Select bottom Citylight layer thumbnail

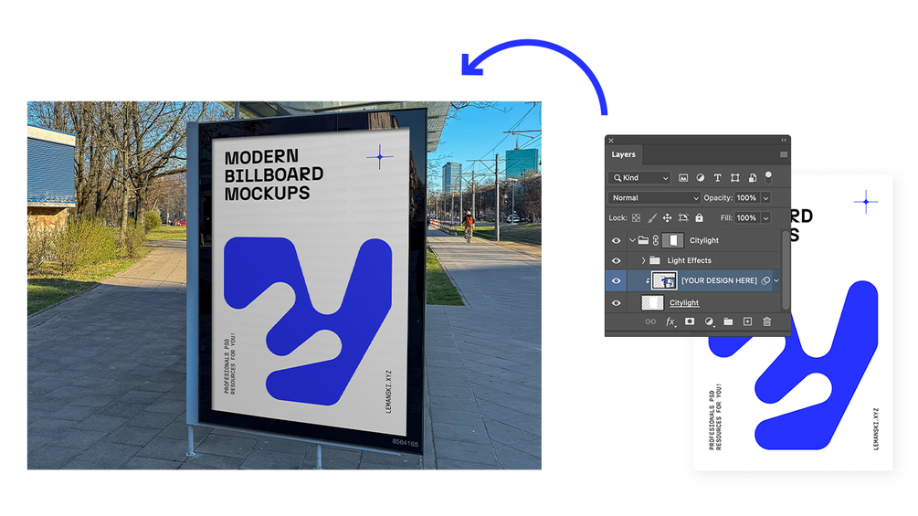[653, 302]
